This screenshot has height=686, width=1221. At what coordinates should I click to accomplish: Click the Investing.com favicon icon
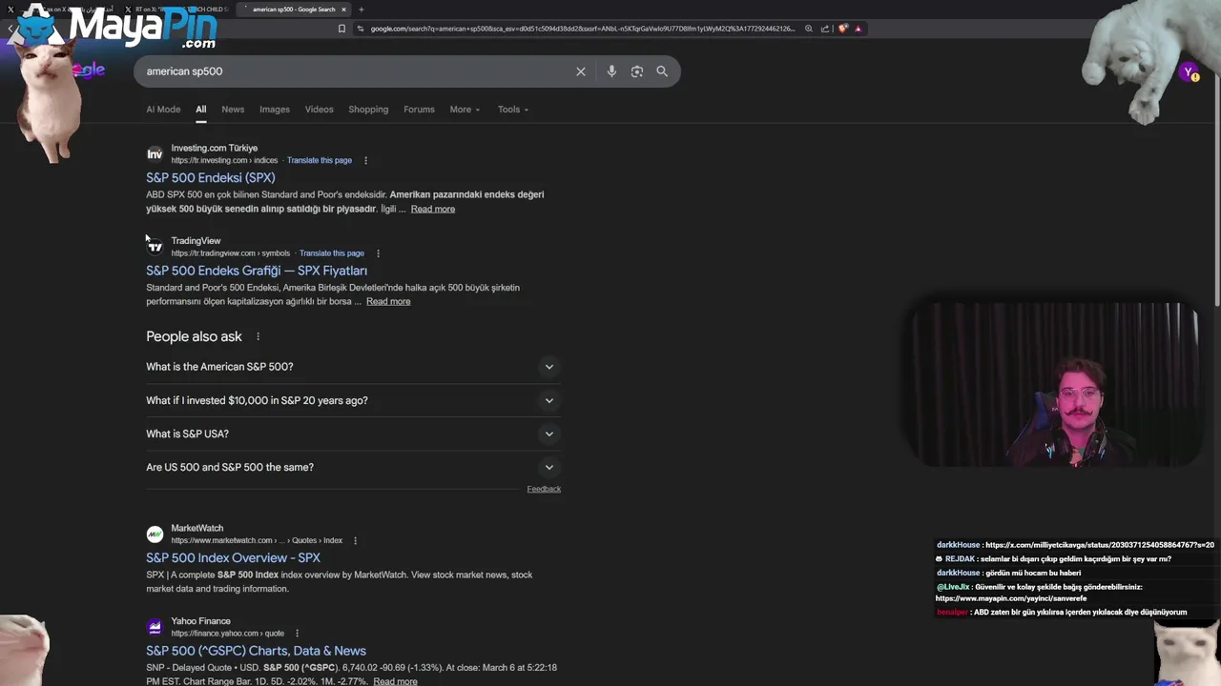[x=155, y=153]
